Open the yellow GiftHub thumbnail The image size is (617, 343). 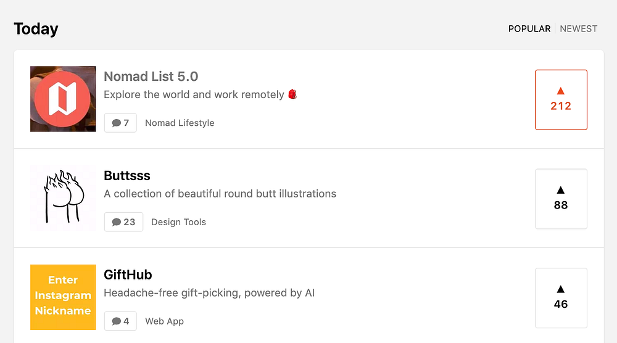click(63, 297)
